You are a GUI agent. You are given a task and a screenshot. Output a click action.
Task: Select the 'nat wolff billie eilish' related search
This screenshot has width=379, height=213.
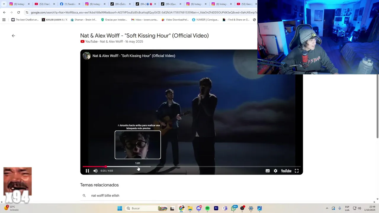pyautogui.click(x=105, y=196)
